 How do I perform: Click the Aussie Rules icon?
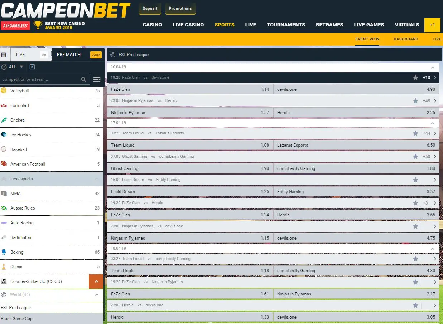tap(4, 208)
